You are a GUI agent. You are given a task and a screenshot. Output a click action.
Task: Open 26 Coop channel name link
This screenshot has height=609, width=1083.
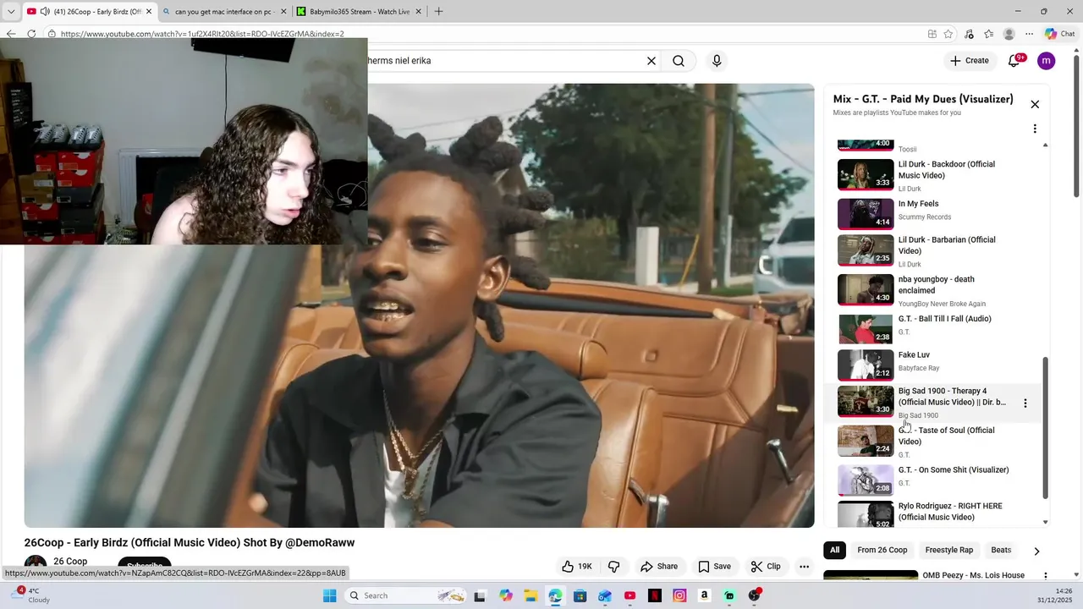coord(70,562)
